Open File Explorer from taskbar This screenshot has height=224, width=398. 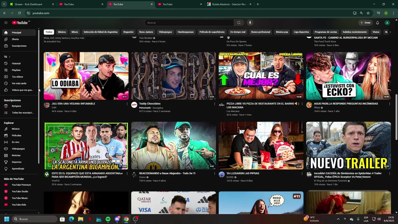(81, 219)
